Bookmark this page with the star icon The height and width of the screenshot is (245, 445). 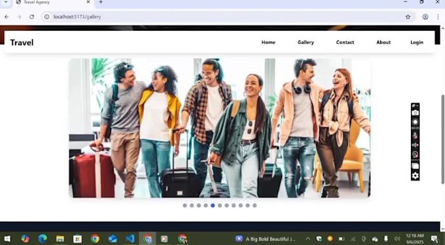408,17
